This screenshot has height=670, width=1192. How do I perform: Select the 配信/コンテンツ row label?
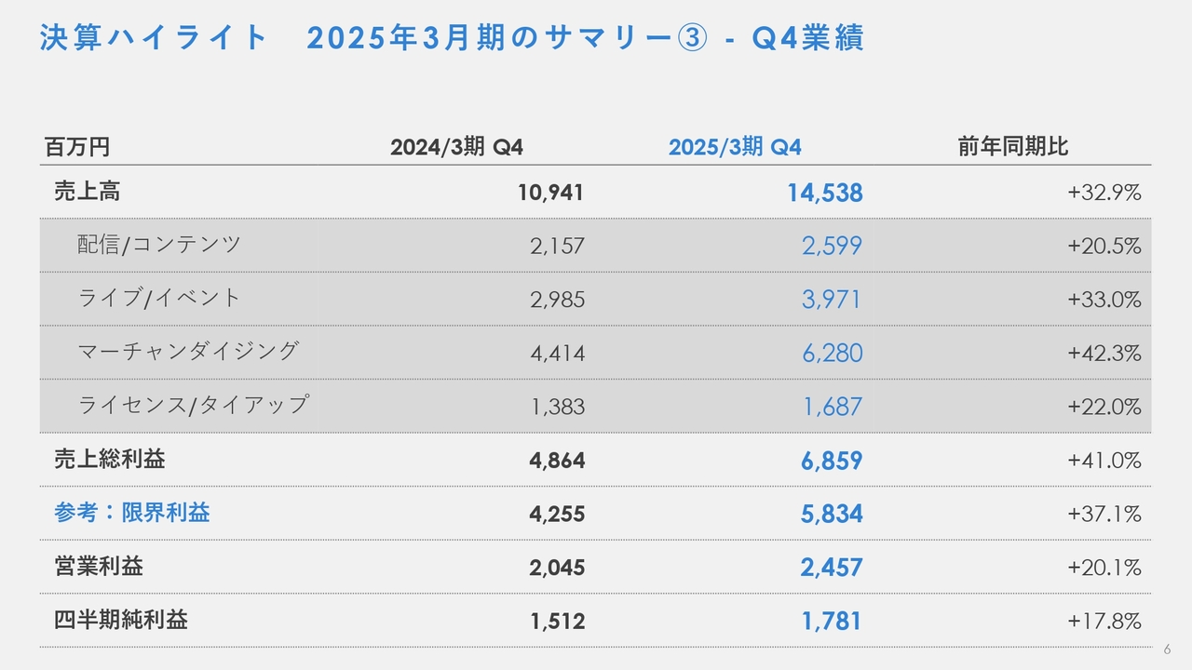[159, 245]
